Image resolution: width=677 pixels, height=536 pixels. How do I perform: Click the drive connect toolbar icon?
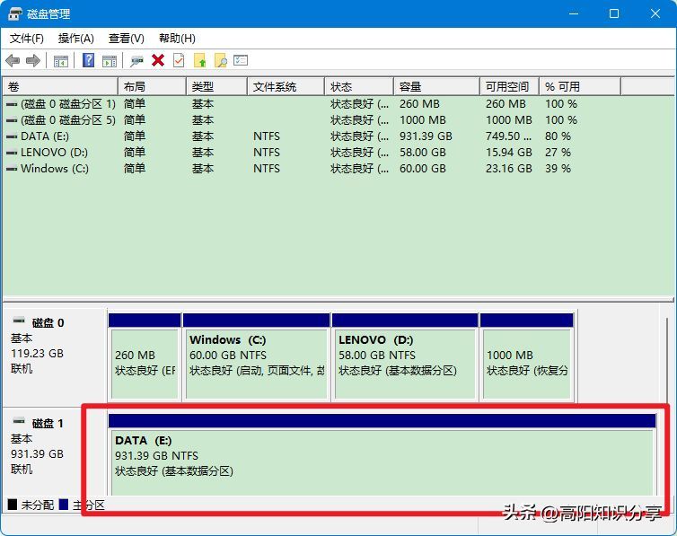136,61
